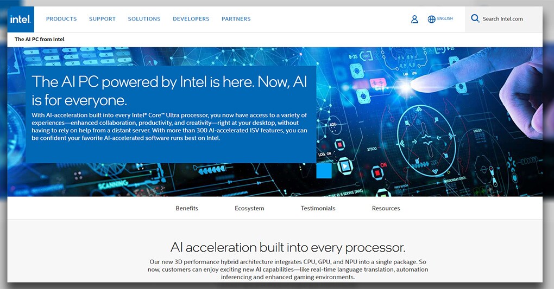Open the Solutions menu
554x289 pixels.
click(144, 19)
